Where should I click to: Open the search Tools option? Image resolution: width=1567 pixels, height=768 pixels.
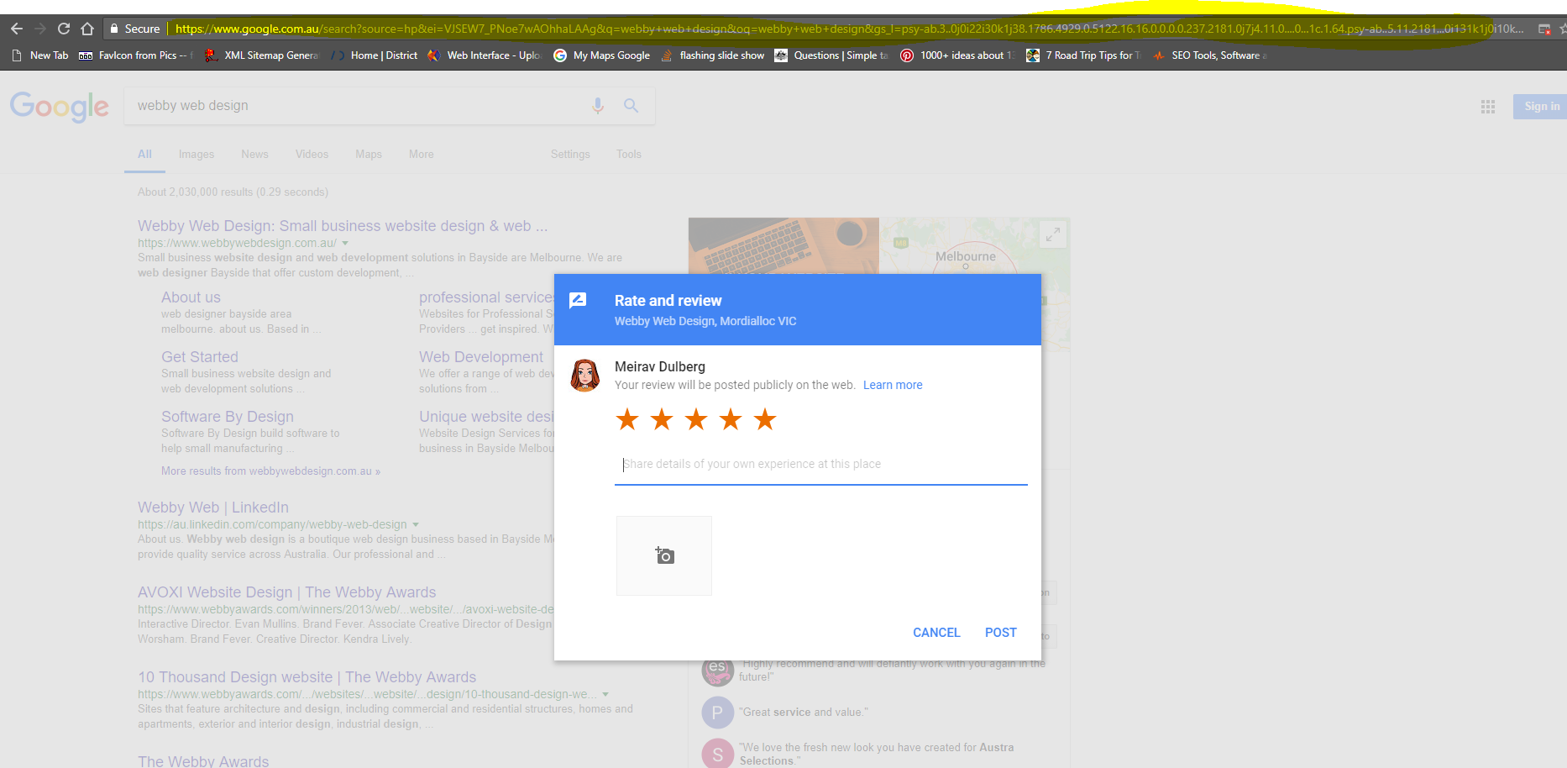(x=629, y=155)
